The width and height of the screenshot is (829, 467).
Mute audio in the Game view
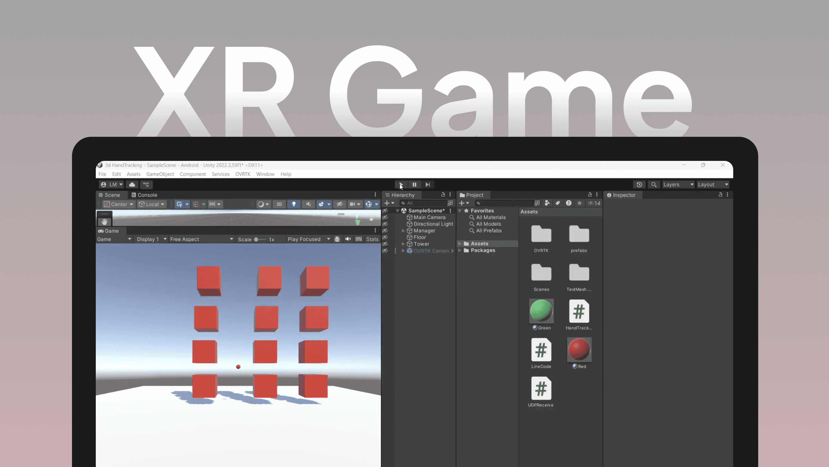pyautogui.click(x=348, y=239)
